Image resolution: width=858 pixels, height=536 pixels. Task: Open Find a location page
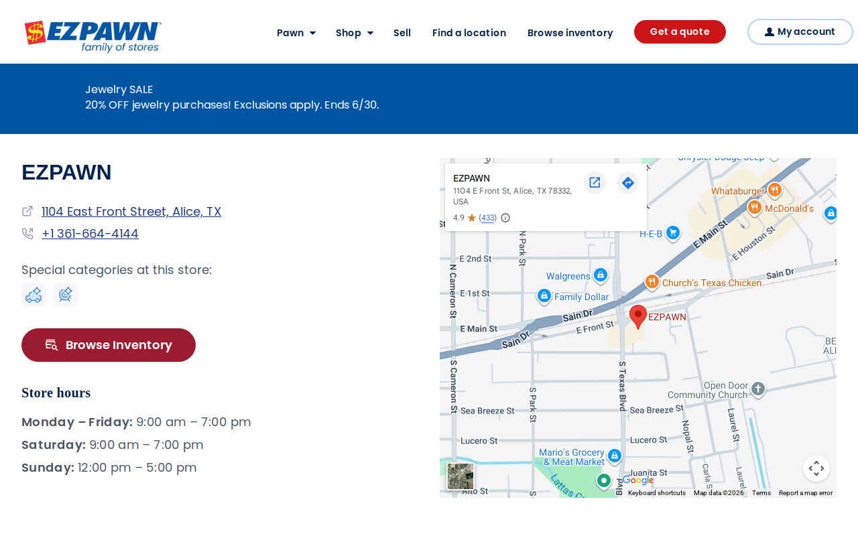(469, 33)
